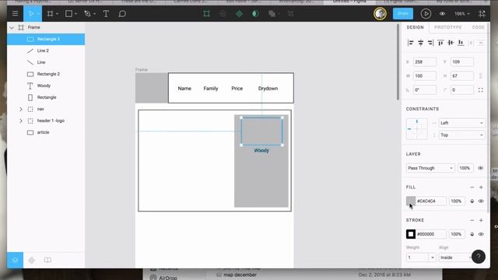Viewport: 498px width, 280px height.
Task: Open the fill color swatch #C4C4C4
Action: [411, 201]
